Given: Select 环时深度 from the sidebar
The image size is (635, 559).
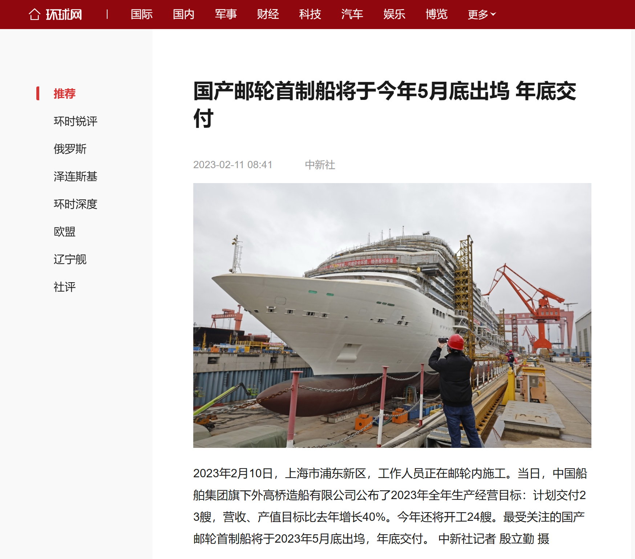Looking at the screenshot, I should coord(76,204).
